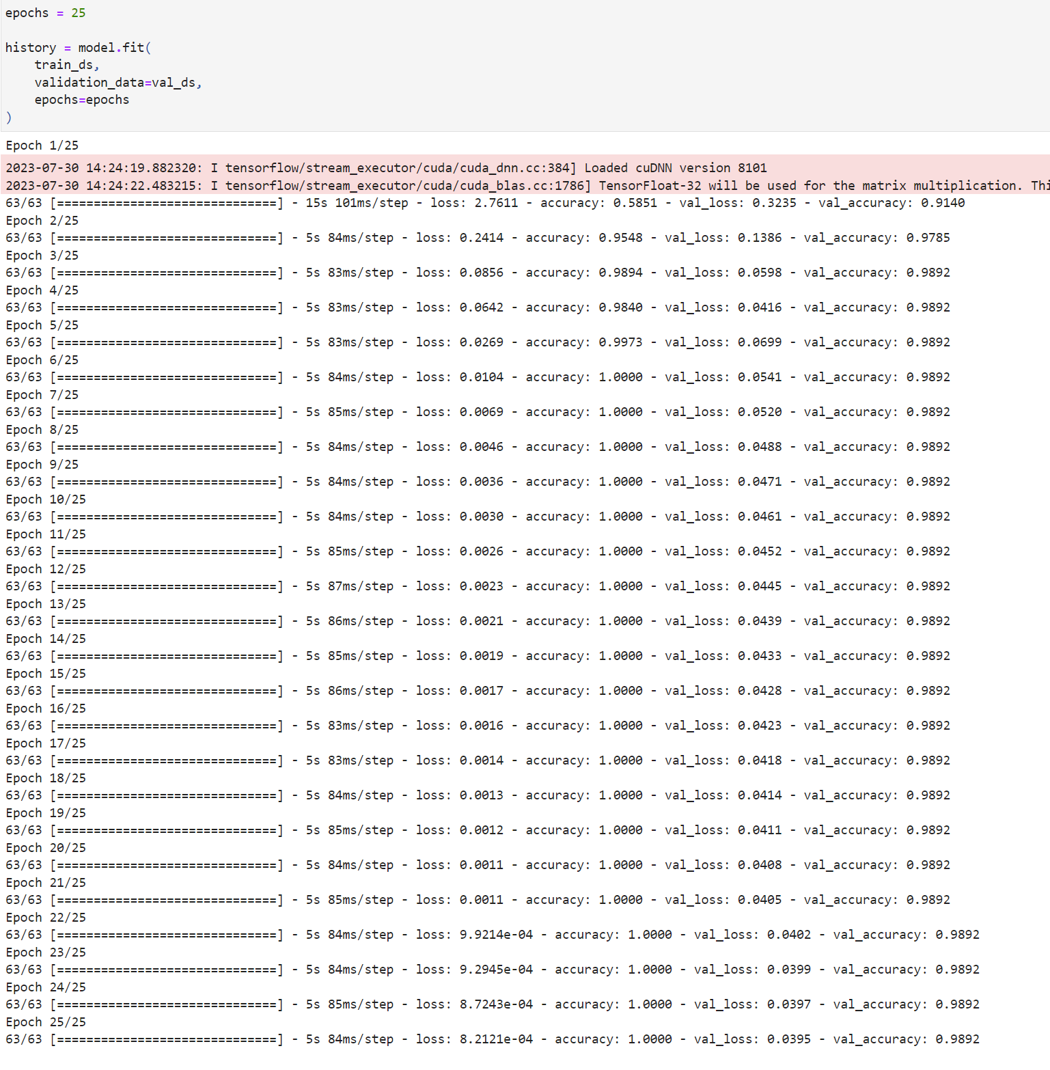Click 'Epoch 25/25' label
This screenshot has height=1070, width=1050.
click(46, 1022)
